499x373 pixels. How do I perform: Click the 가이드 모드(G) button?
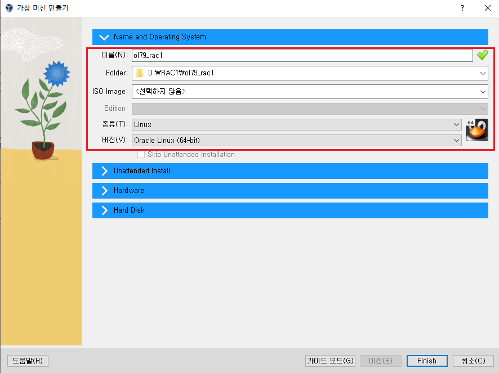pos(330,361)
